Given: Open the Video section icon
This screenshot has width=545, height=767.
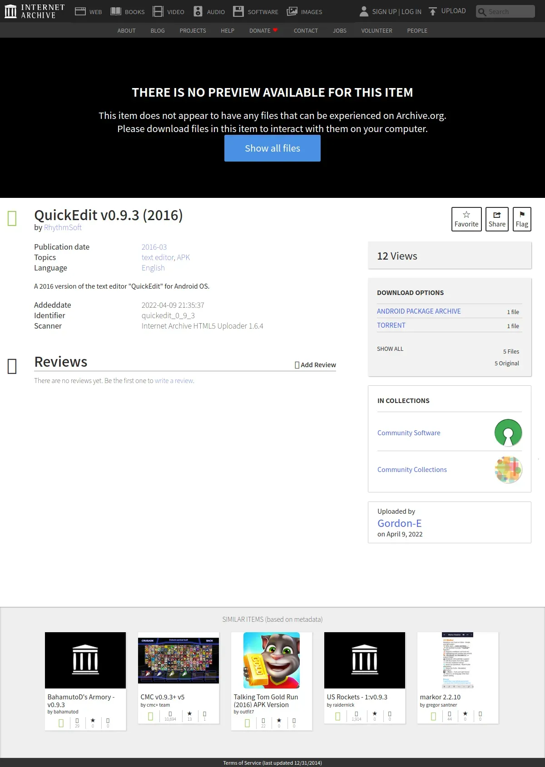Looking at the screenshot, I should [x=158, y=11].
